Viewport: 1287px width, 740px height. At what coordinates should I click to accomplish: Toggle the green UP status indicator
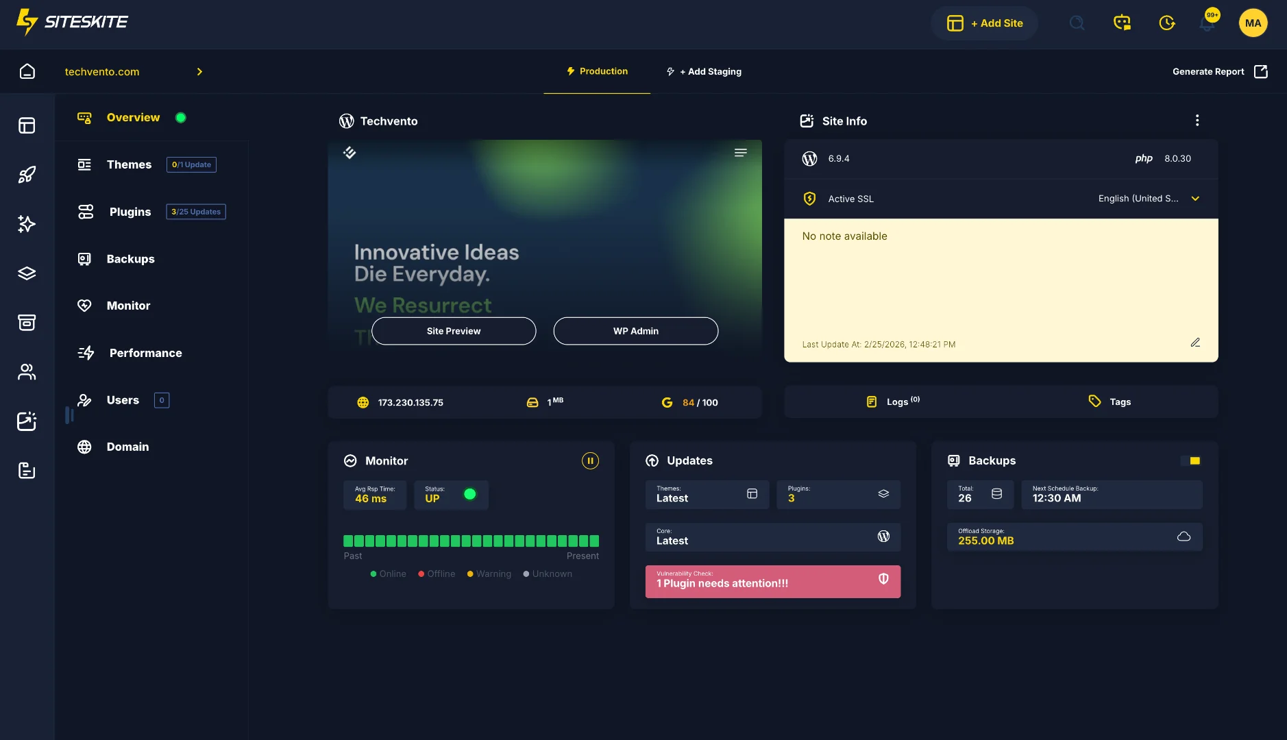point(469,494)
